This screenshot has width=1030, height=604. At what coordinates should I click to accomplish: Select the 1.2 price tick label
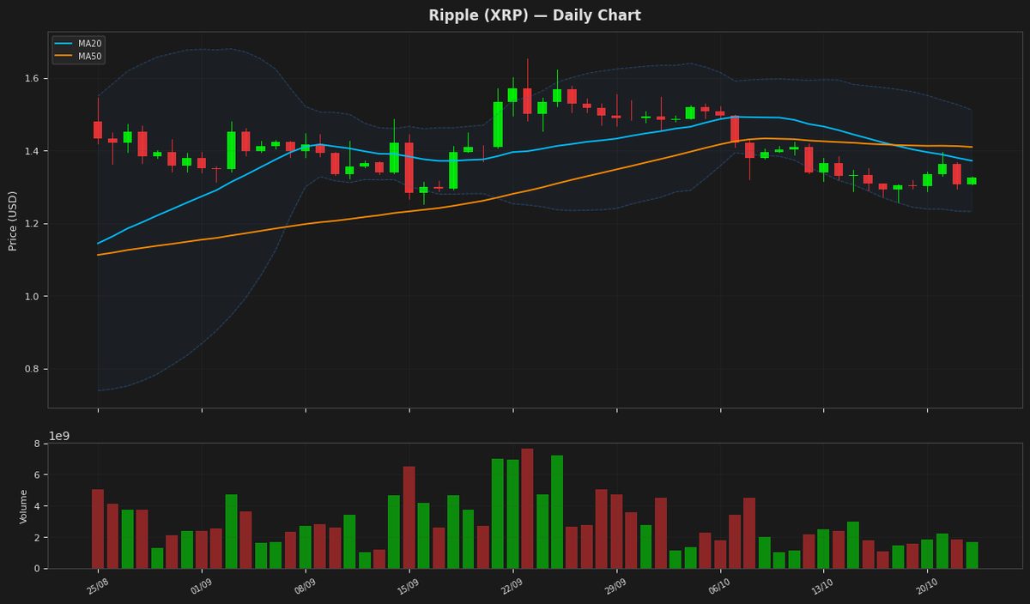point(32,224)
